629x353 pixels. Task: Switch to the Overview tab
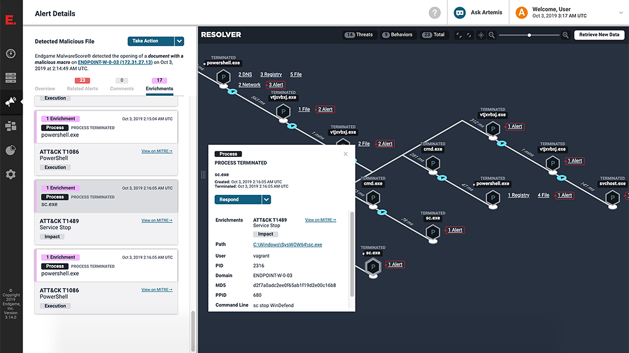coord(45,89)
